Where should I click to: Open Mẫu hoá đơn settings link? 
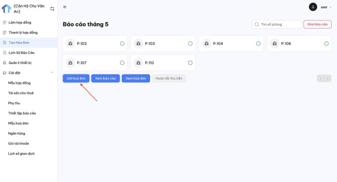click(18, 123)
